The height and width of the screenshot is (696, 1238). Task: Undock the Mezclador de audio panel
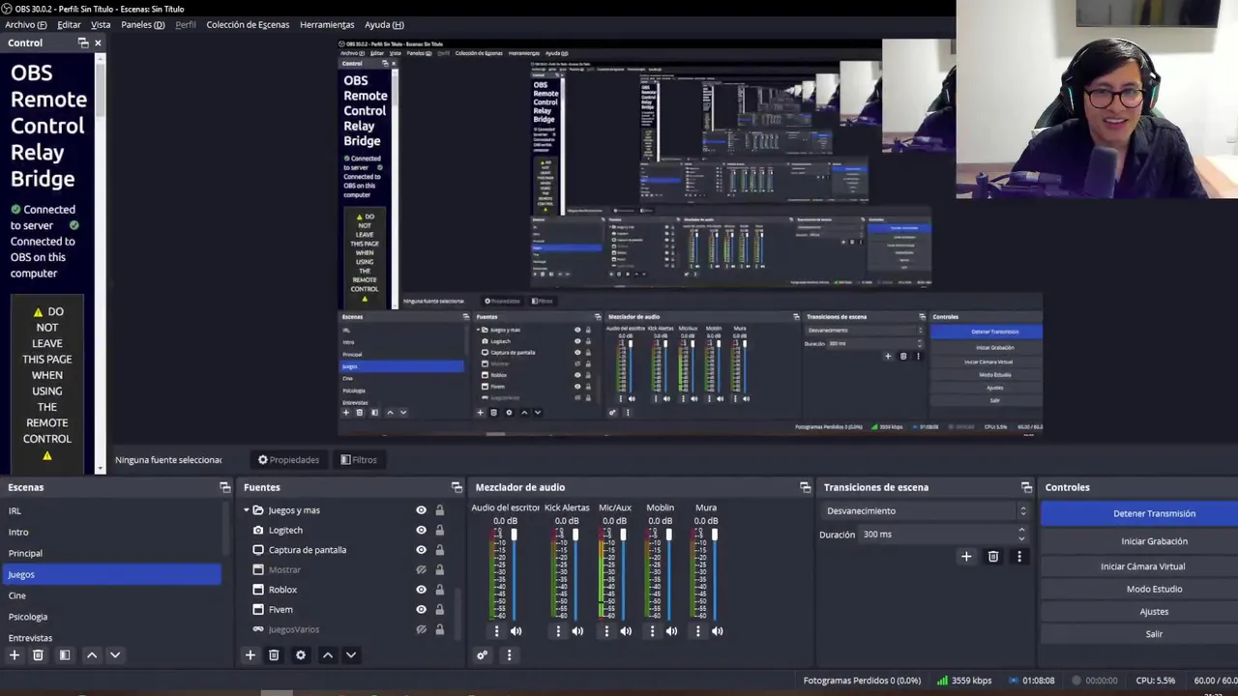(806, 487)
